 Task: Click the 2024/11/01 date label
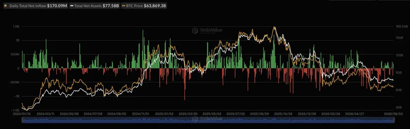point(140,114)
